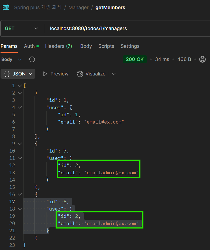Viewport: 210px width, 250px height.
Task: Click the Manager breadcrumb link
Action: tap(78, 8)
